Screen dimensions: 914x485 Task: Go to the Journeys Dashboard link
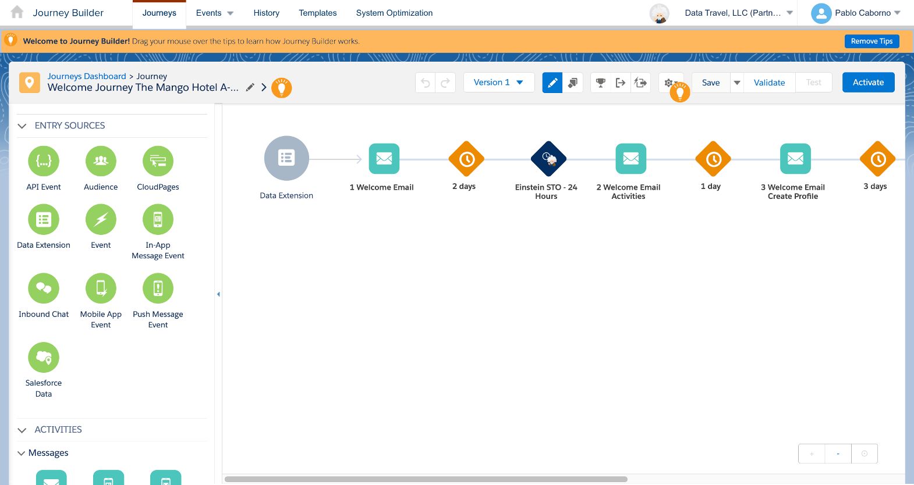pos(87,76)
